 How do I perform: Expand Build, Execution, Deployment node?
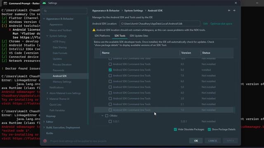click(x=44, y=127)
